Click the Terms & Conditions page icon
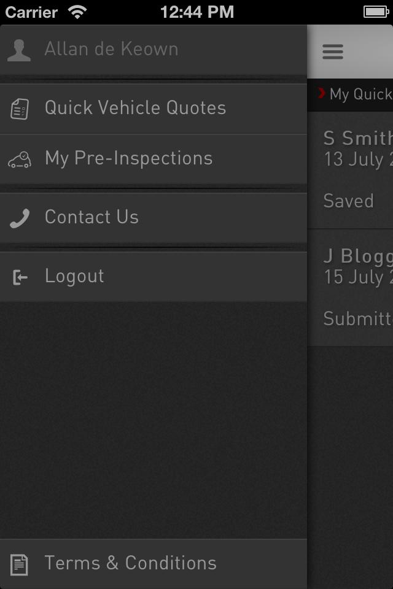This screenshot has height=589, width=393. click(x=19, y=563)
